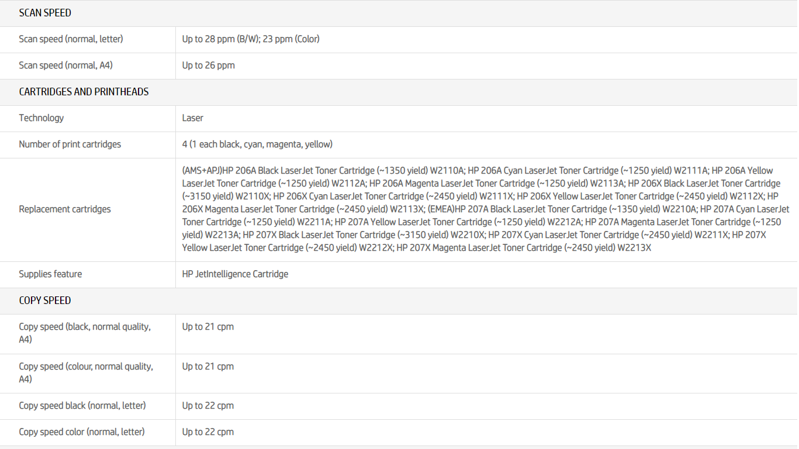Click the COPY SPEED section header
The image size is (799, 449).
(x=45, y=301)
